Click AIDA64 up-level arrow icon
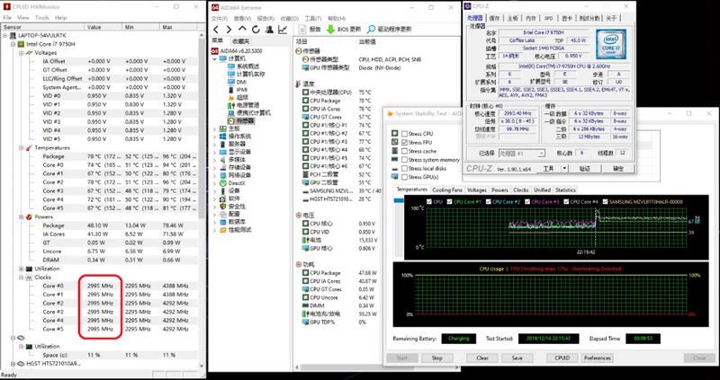This screenshot has width=720, height=380. pos(243,29)
